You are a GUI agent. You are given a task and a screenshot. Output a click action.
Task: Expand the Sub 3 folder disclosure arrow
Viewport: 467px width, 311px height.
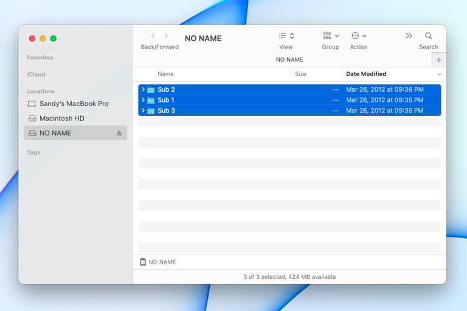[x=143, y=111]
